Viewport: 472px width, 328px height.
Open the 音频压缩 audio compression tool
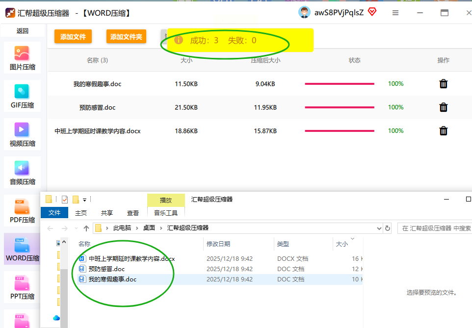22,173
